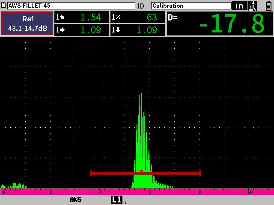Click the gate 1 tracking figure icon
The image size is (274, 205).
[253, 6]
